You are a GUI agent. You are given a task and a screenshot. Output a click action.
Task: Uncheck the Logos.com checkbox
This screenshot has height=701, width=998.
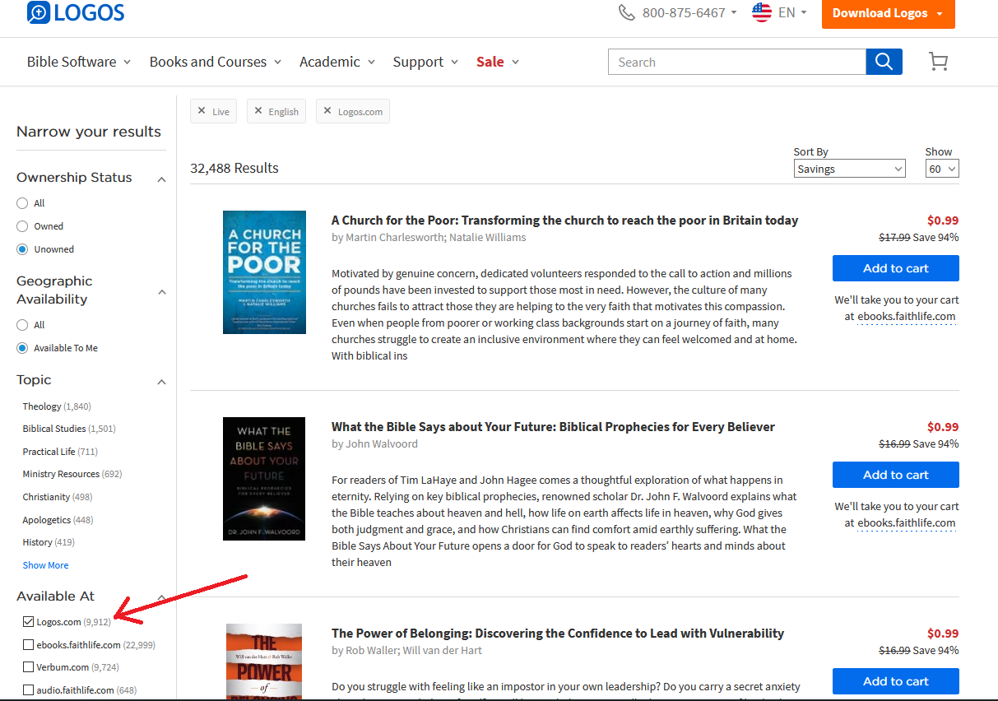pyautogui.click(x=29, y=621)
